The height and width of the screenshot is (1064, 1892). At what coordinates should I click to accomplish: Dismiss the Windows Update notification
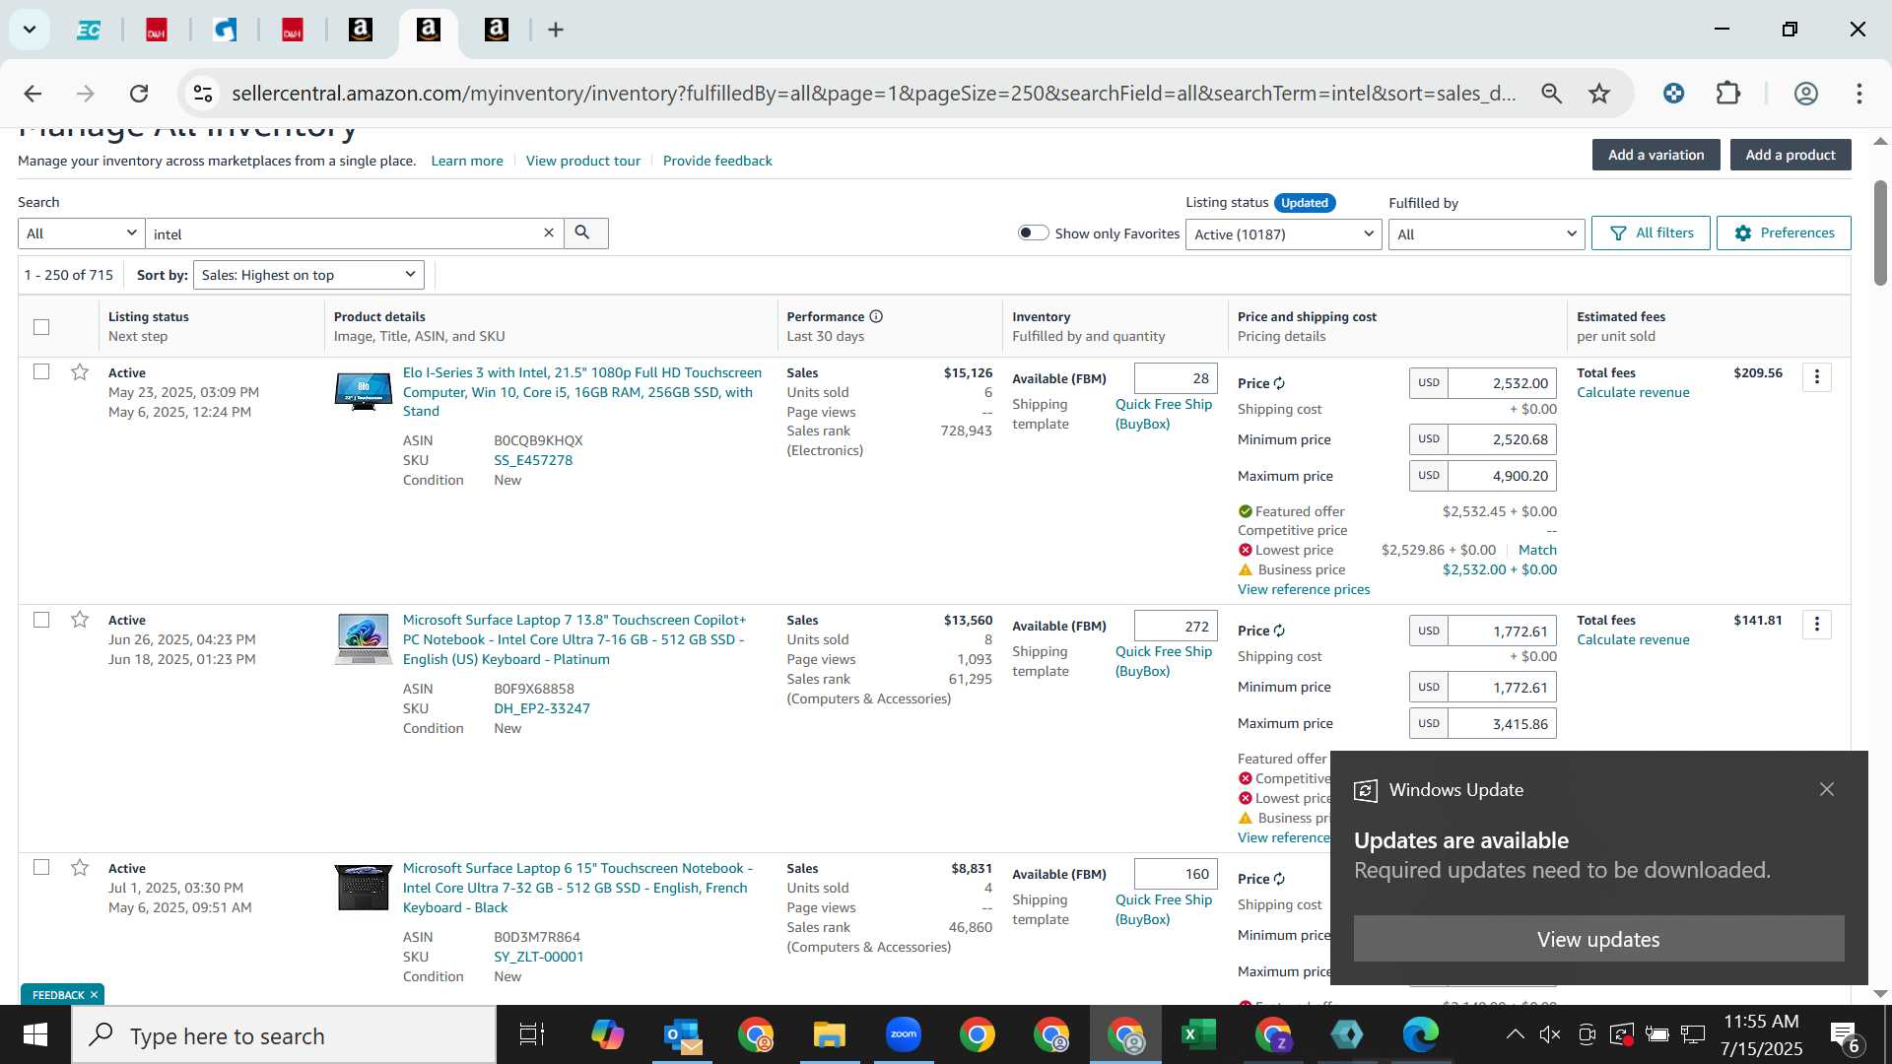pyautogui.click(x=1827, y=789)
